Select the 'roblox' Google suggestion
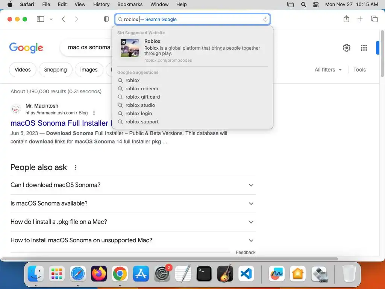Viewport: 385px width, 289px height. tap(192, 81)
